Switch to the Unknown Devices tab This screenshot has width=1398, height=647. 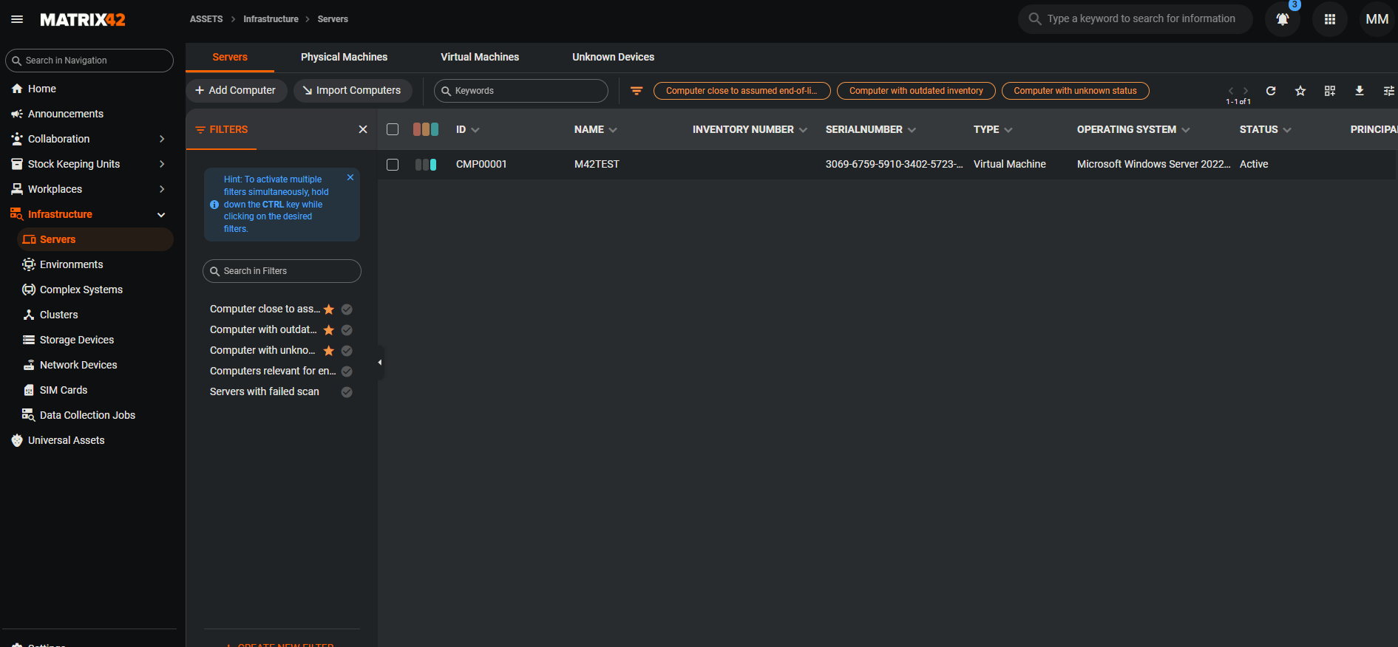613,57
